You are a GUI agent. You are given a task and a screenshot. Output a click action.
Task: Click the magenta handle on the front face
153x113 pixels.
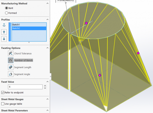tap(100, 75)
